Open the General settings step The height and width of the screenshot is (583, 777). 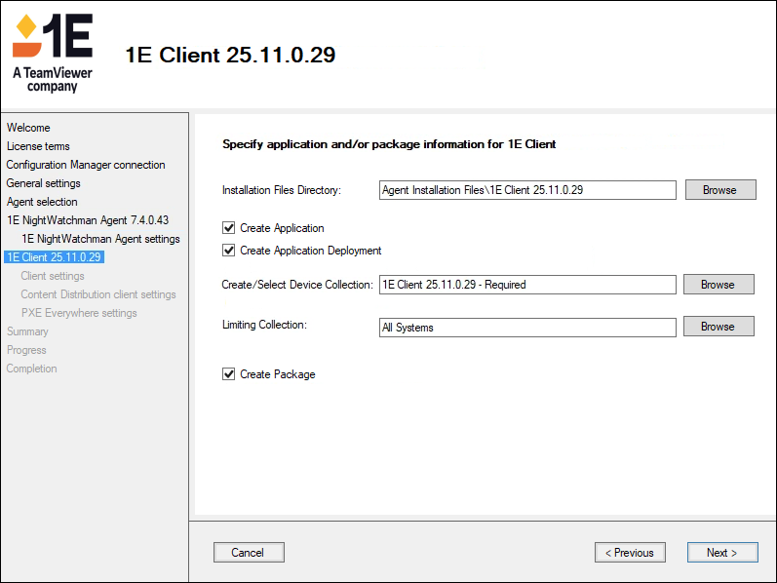tap(44, 183)
